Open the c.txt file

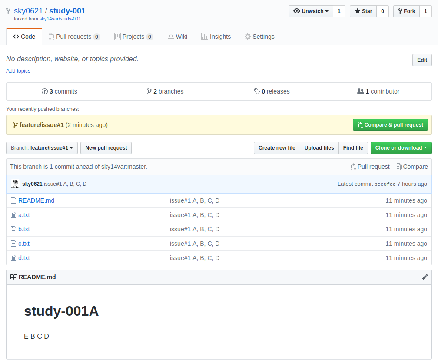[x=24, y=244]
